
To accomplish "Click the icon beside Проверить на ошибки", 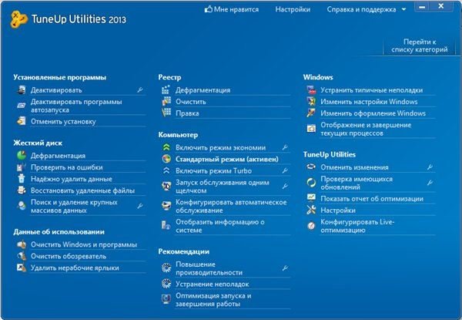I will (x=22, y=167).
